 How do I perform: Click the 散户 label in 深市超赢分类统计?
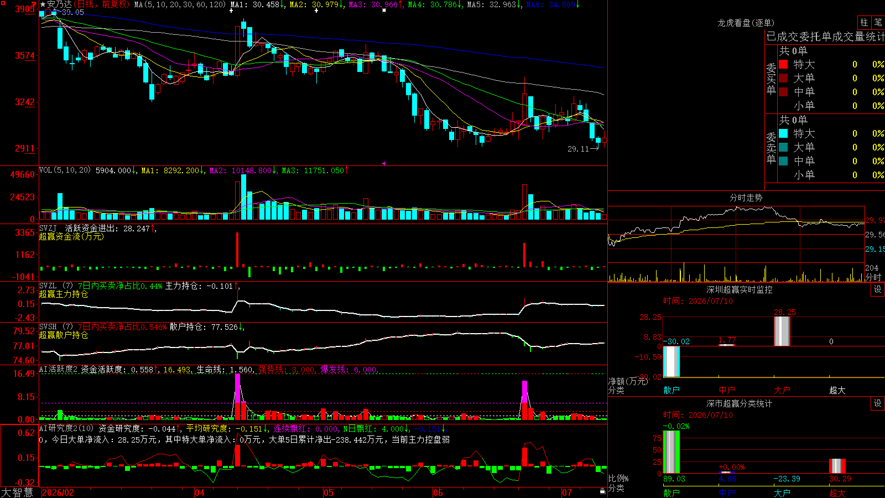671,492
